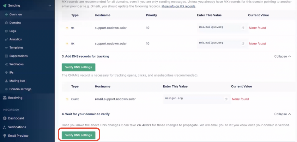Screen dimensions: 297x142
Task: Open Domain settings in the sidebar
Action: (20, 89)
